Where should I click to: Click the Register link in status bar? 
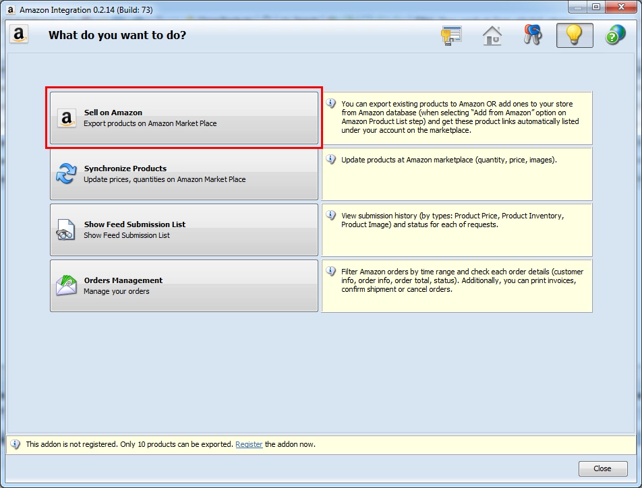tap(249, 444)
